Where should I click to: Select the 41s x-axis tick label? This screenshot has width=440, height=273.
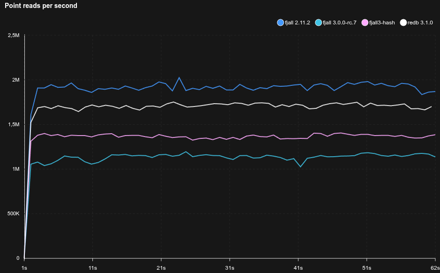pos(298,268)
